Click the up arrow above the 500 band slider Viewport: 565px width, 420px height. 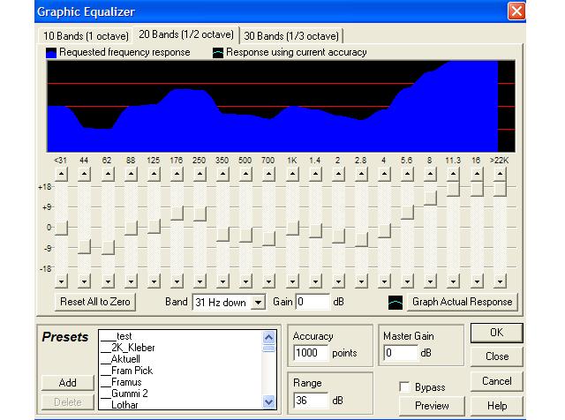245,175
